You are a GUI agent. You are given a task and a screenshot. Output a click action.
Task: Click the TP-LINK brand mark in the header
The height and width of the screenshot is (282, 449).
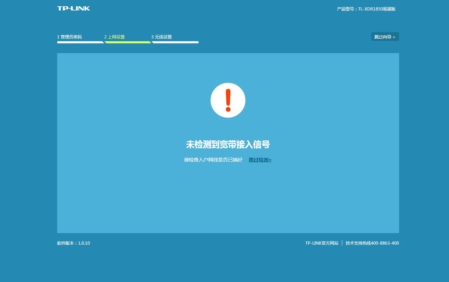pos(73,8)
